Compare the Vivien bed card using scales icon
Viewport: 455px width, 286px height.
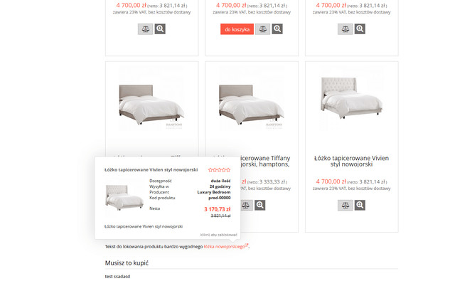(x=345, y=206)
